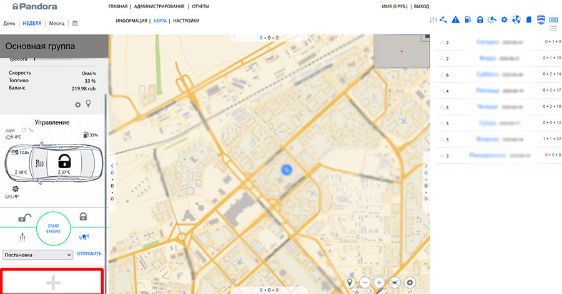Open the ГЛАВНАЯ menu
The image size is (562, 294).
pos(117,6)
